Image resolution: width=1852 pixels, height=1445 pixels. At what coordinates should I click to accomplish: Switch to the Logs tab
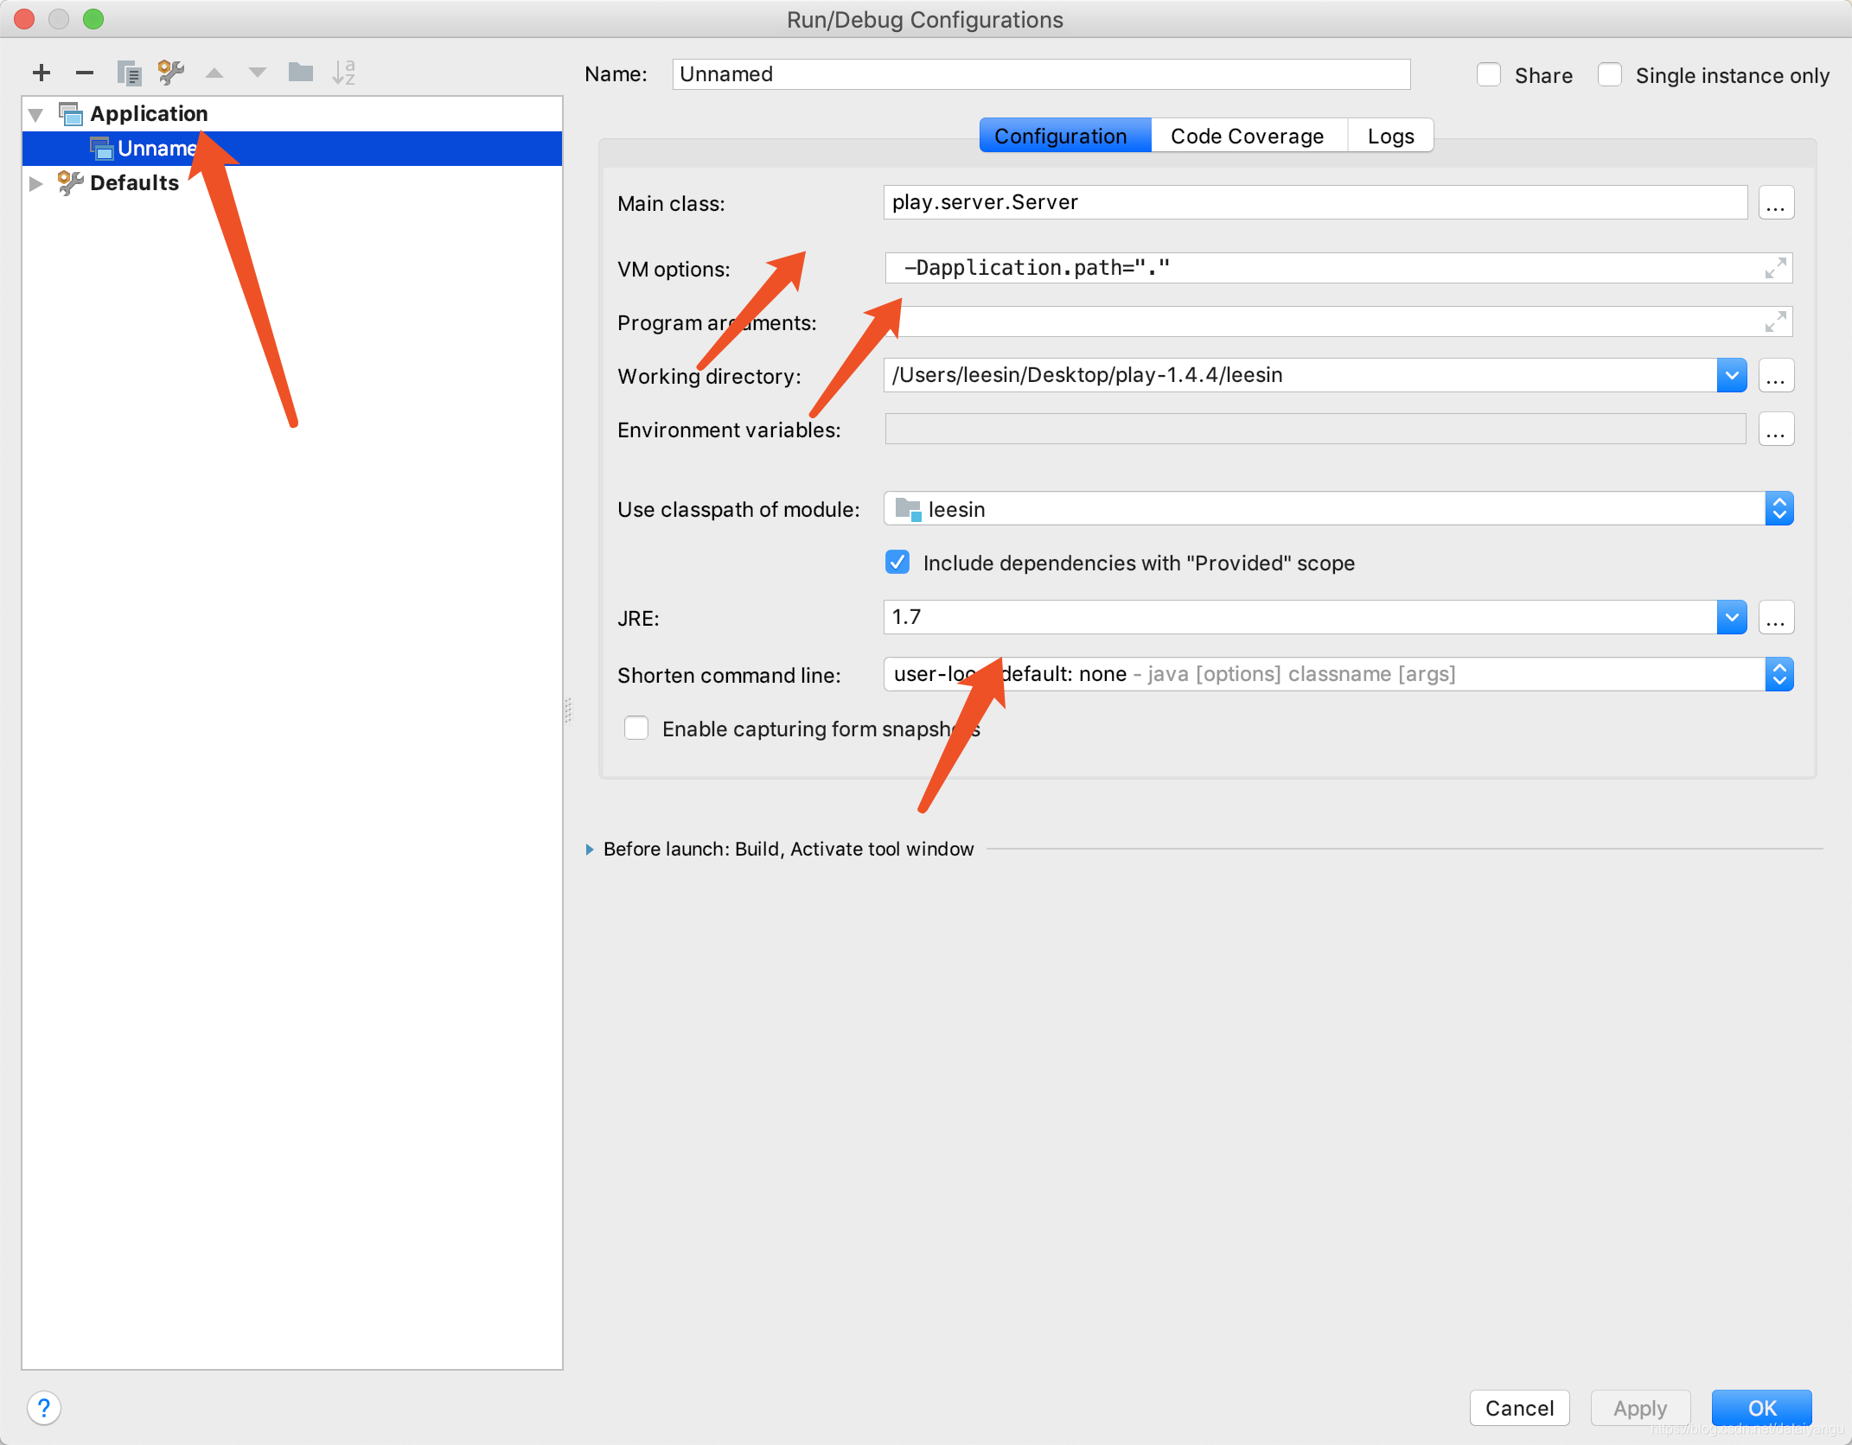1390,137
